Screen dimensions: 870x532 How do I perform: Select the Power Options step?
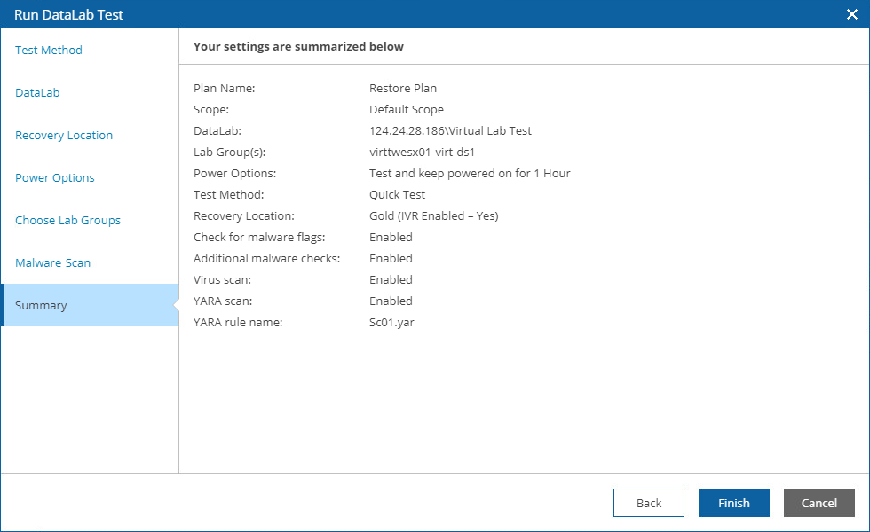coord(55,178)
